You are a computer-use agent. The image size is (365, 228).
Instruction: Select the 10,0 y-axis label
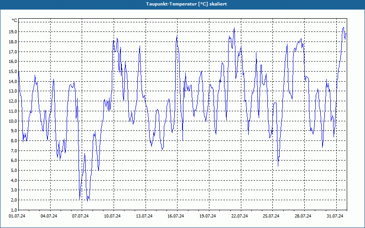(13, 121)
